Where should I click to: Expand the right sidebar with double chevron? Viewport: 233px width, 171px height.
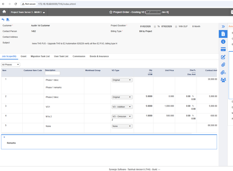[223, 27]
